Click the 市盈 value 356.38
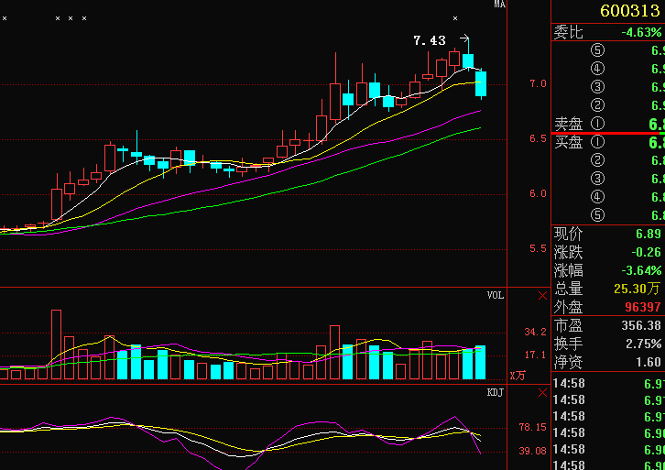This screenshot has width=665, height=470. [641, 325]
